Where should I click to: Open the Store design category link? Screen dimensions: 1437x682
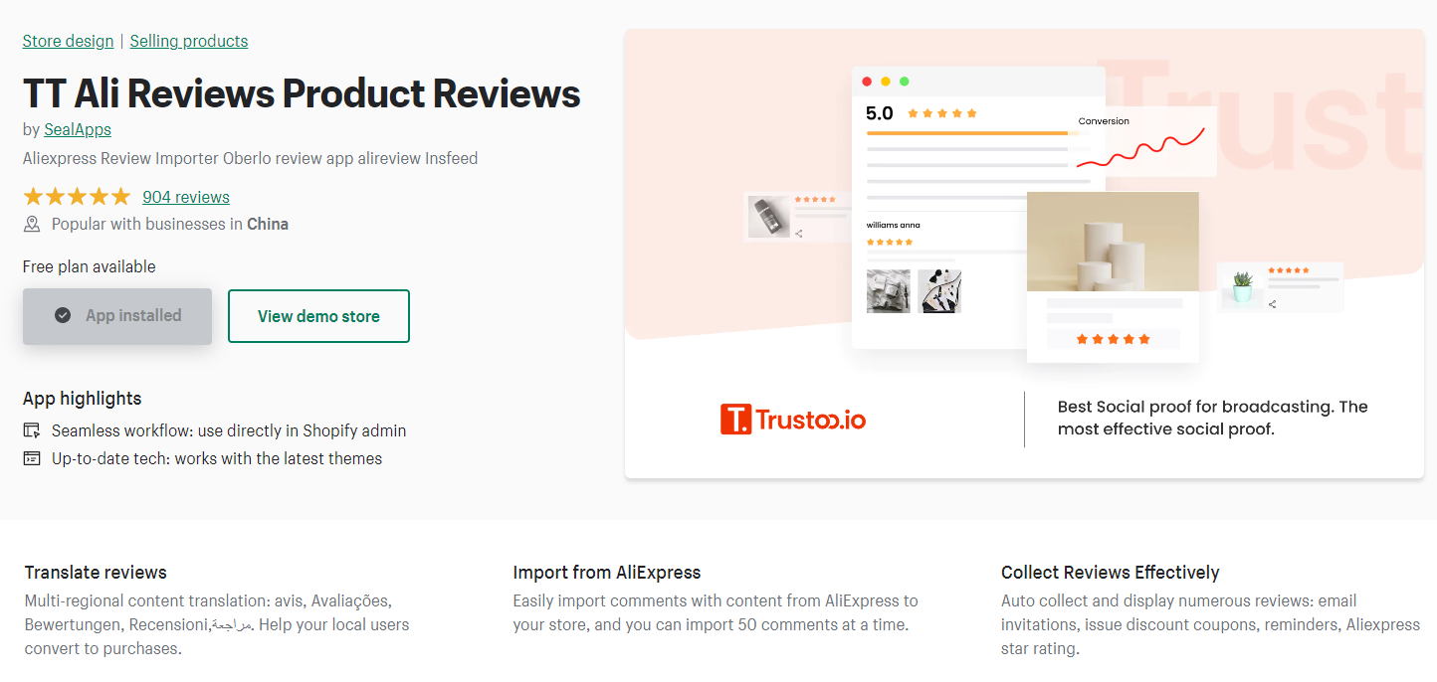(x=69, y=41)
